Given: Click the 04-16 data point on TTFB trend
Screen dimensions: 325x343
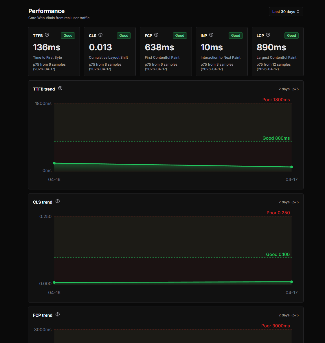Looking at the screenshot, I should click(54, 163).
